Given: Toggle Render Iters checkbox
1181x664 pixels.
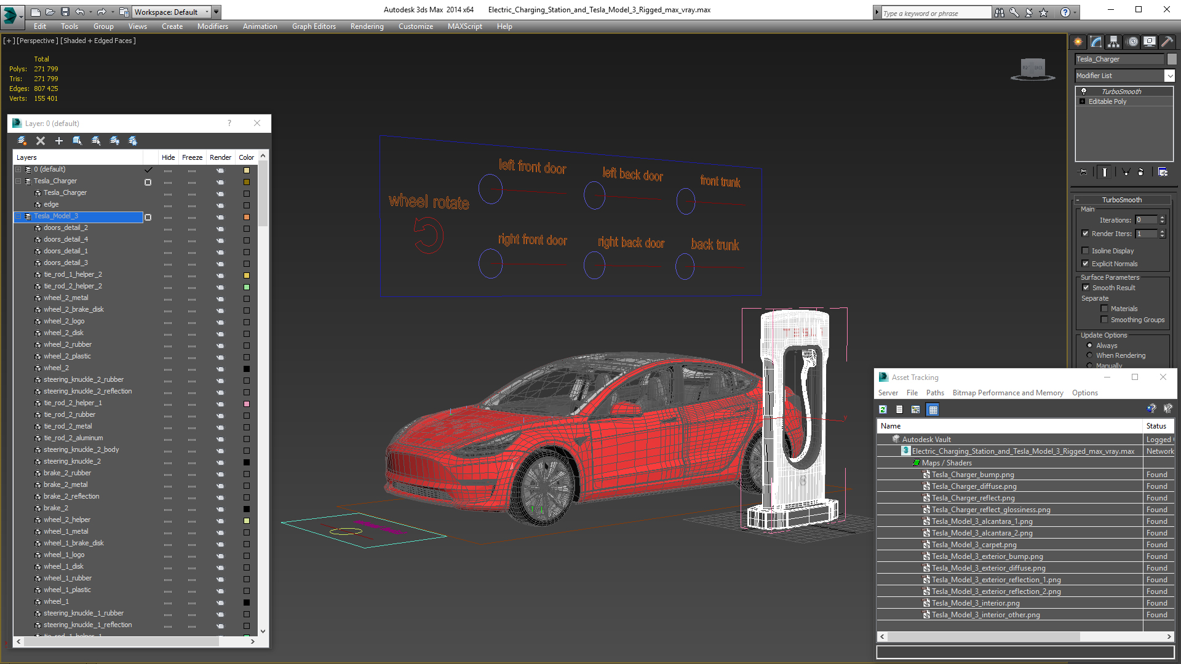Looking at the screenshot, I should tap(1085, 234).
